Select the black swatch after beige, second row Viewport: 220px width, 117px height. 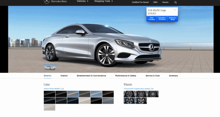96,101
